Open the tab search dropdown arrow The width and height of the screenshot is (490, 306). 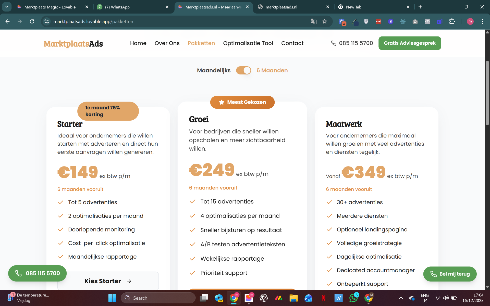pos(7,7)
